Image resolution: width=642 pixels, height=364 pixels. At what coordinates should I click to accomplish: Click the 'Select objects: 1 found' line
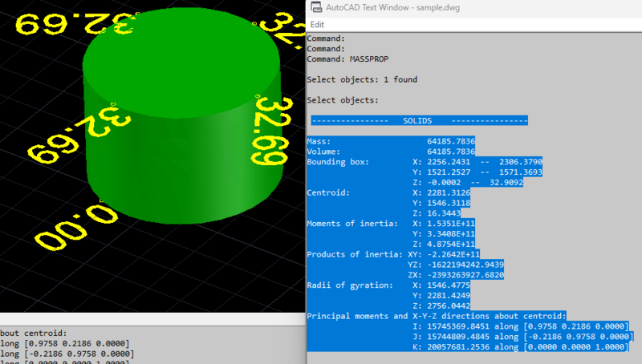coord(362,79)
